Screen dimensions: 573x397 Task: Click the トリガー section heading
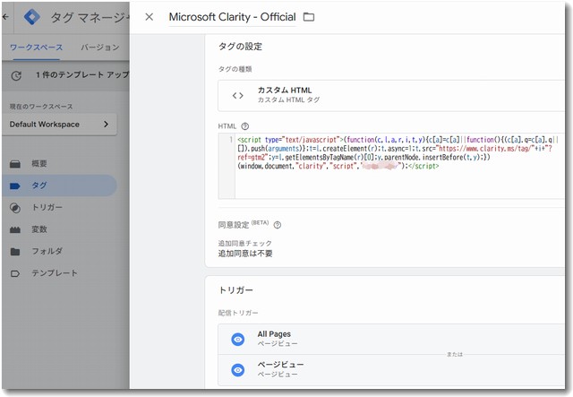click(235, 290)
